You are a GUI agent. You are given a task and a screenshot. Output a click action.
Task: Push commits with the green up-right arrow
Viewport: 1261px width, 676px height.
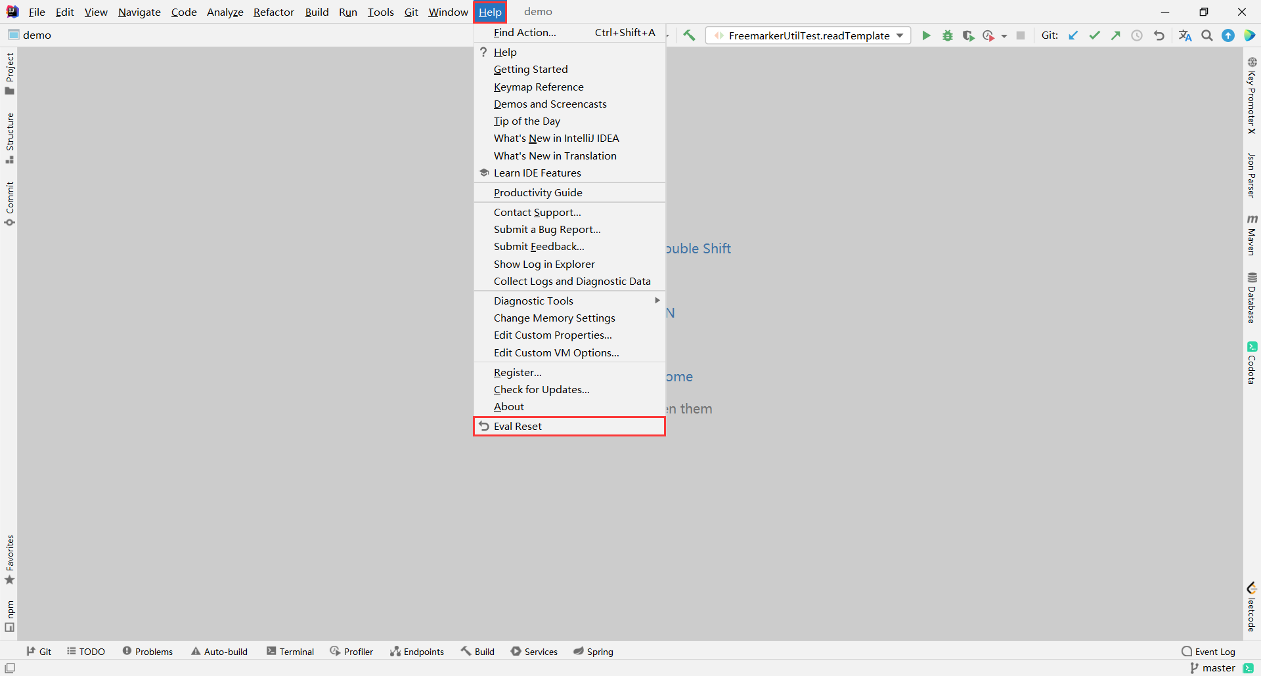[1115, 35]
